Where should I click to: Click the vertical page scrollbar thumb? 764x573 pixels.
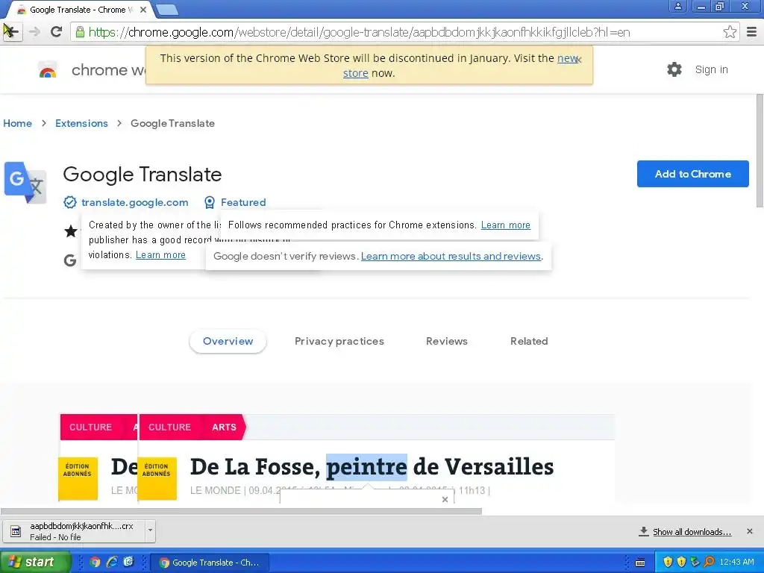760,151
